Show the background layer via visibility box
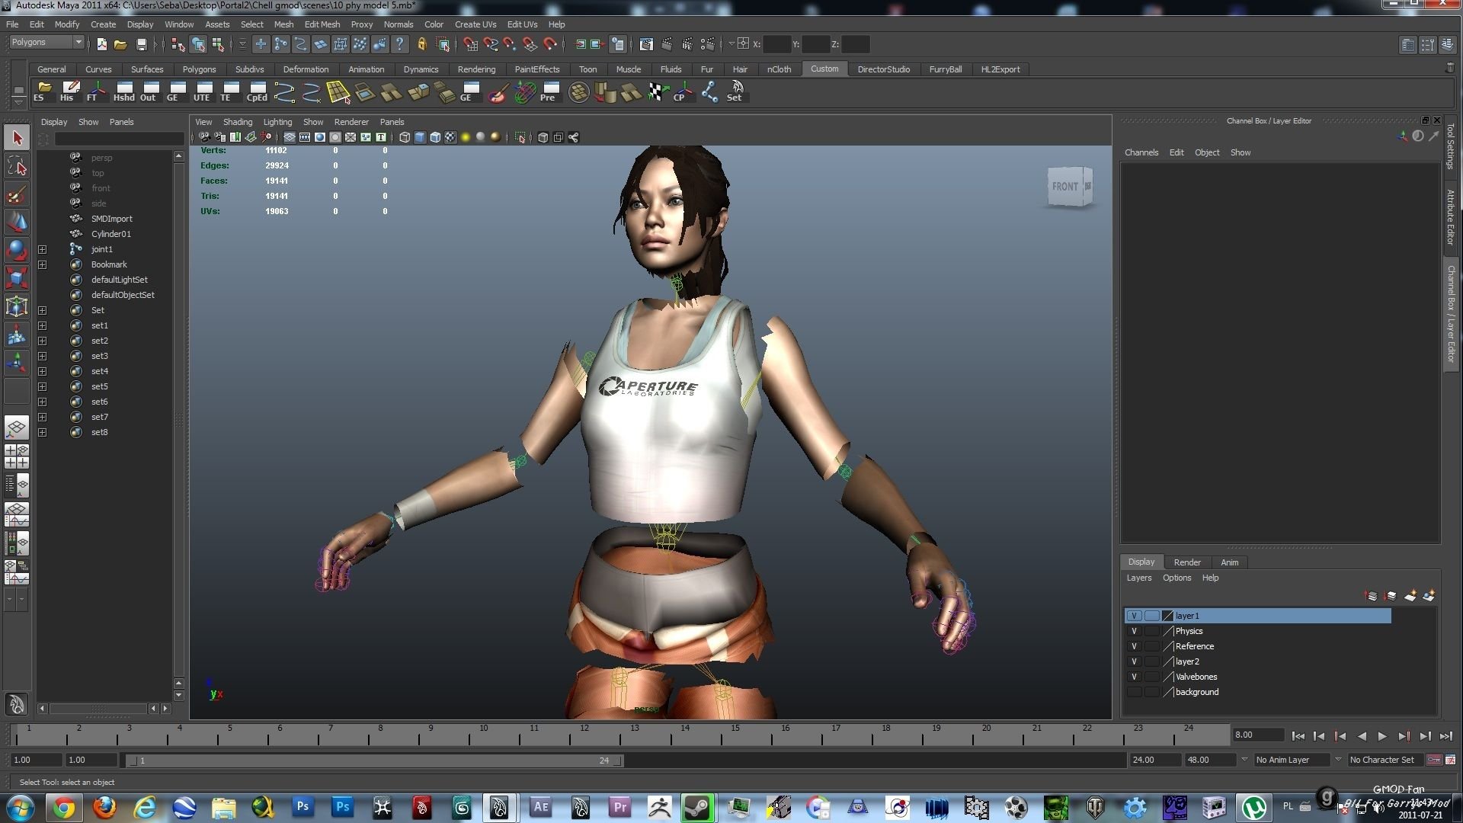The height and width of the screenshot is (823, 1463). tap(1134, 692)
